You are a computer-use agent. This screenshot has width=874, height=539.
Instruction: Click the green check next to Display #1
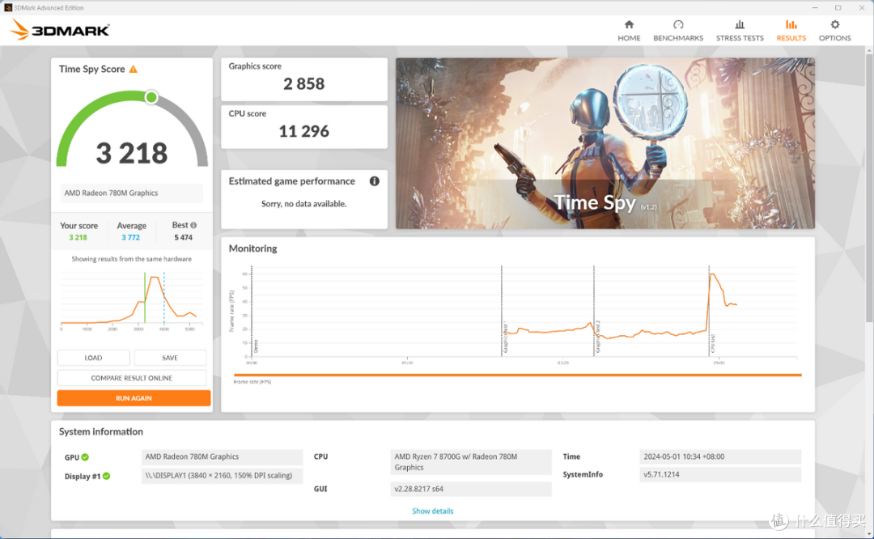(107, 476)
